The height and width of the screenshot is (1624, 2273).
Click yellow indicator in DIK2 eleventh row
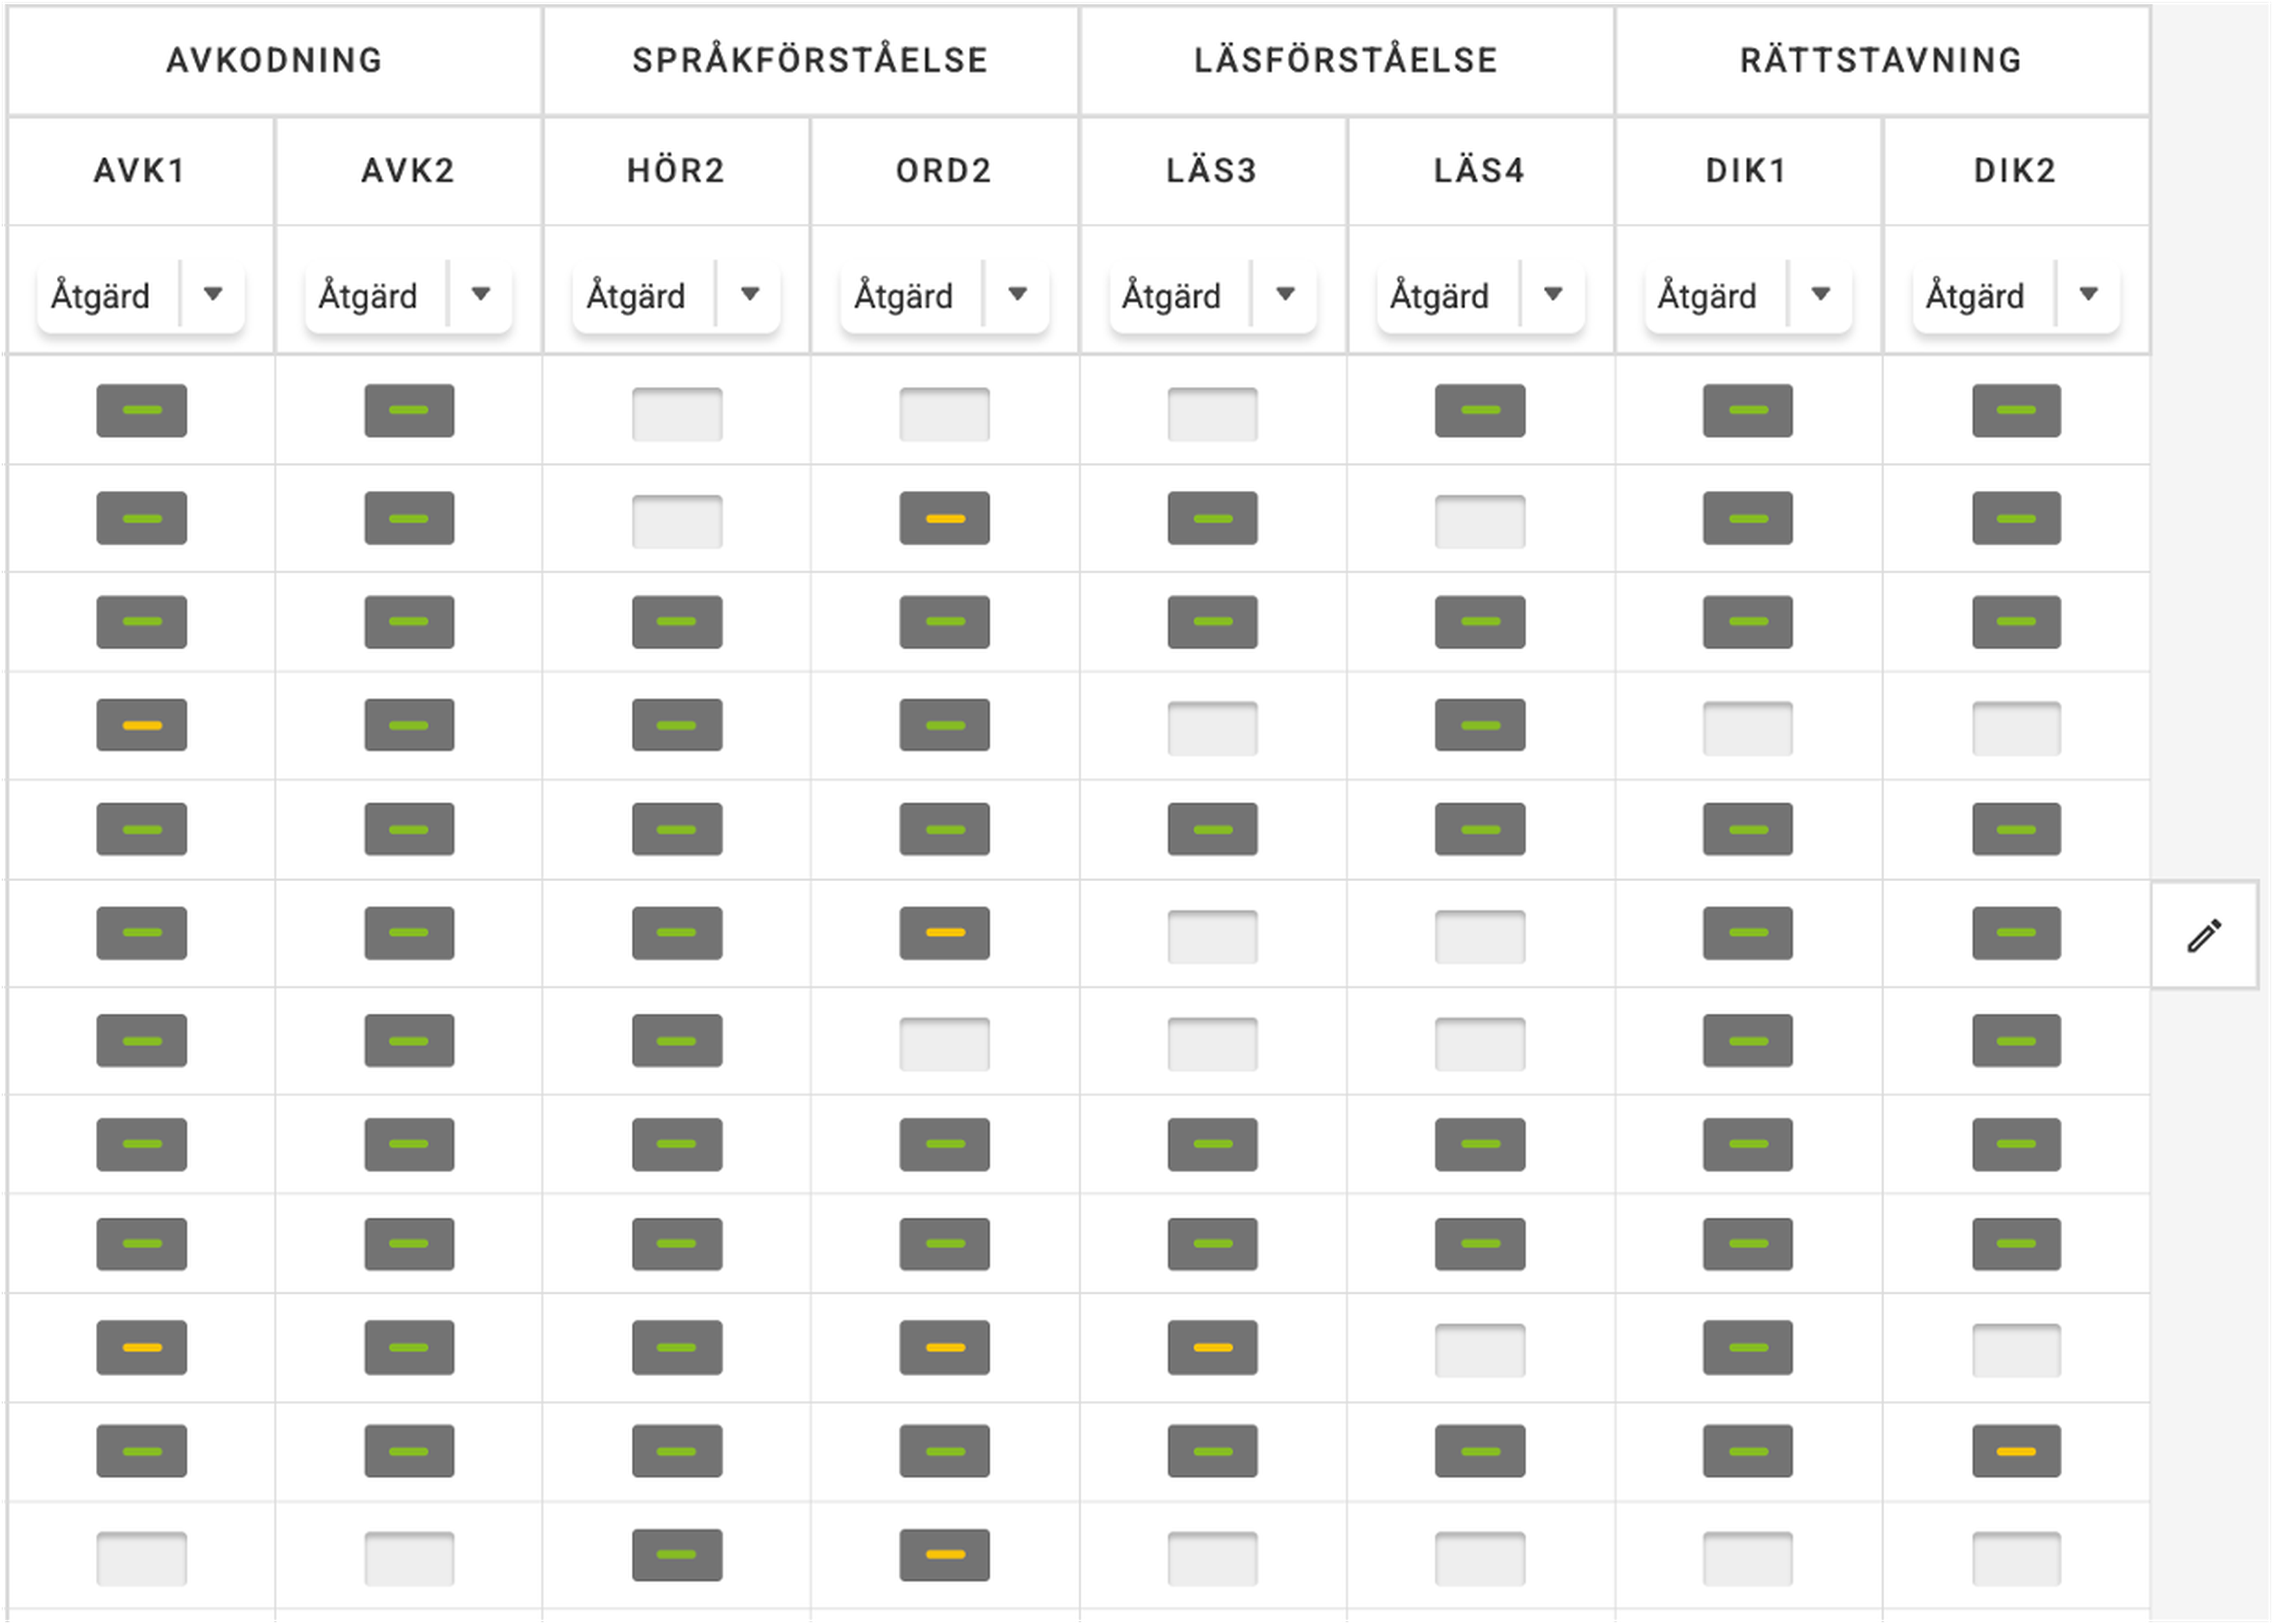2015,1451
